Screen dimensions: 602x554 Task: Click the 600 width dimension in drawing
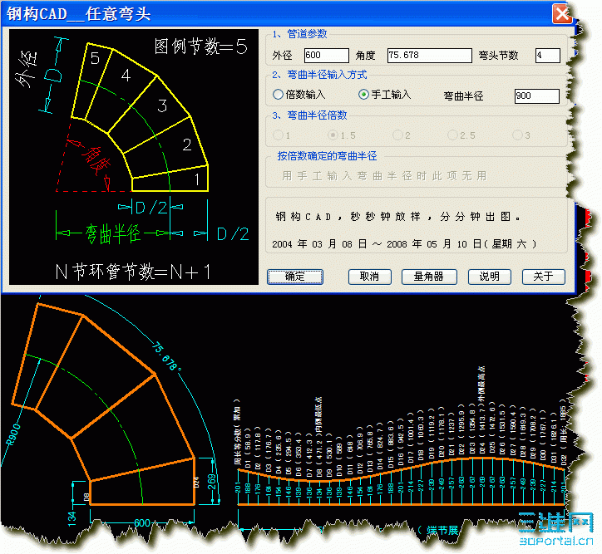pyautogui.click(x=142, y=523)
